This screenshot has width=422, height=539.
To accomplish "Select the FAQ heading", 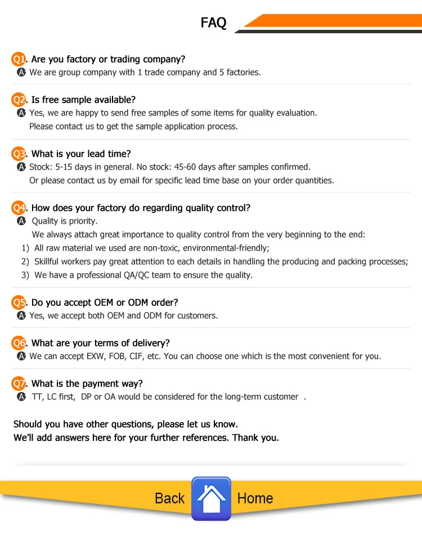I will pos(213,23).
